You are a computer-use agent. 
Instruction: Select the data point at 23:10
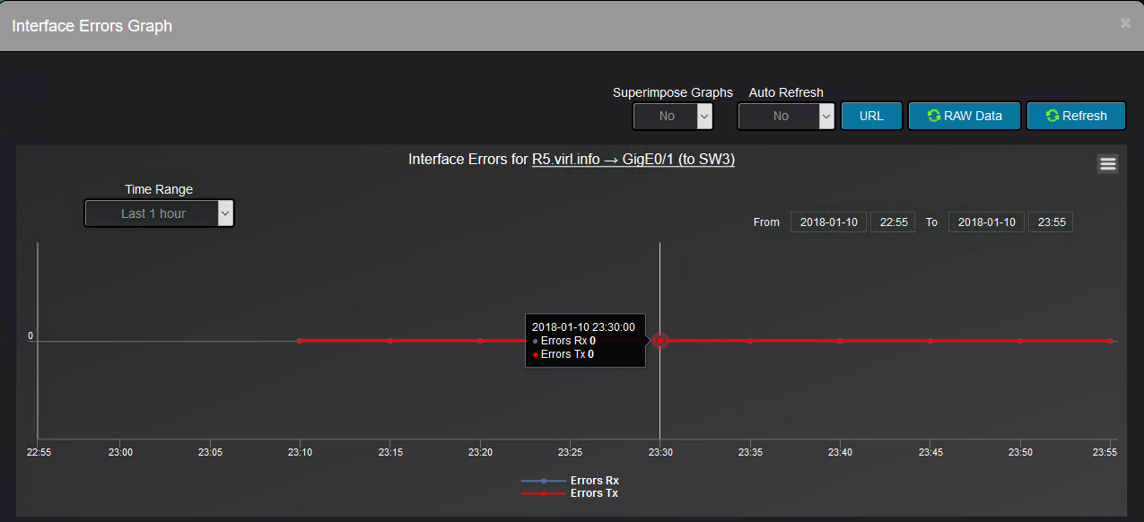(x=300, y=341)
